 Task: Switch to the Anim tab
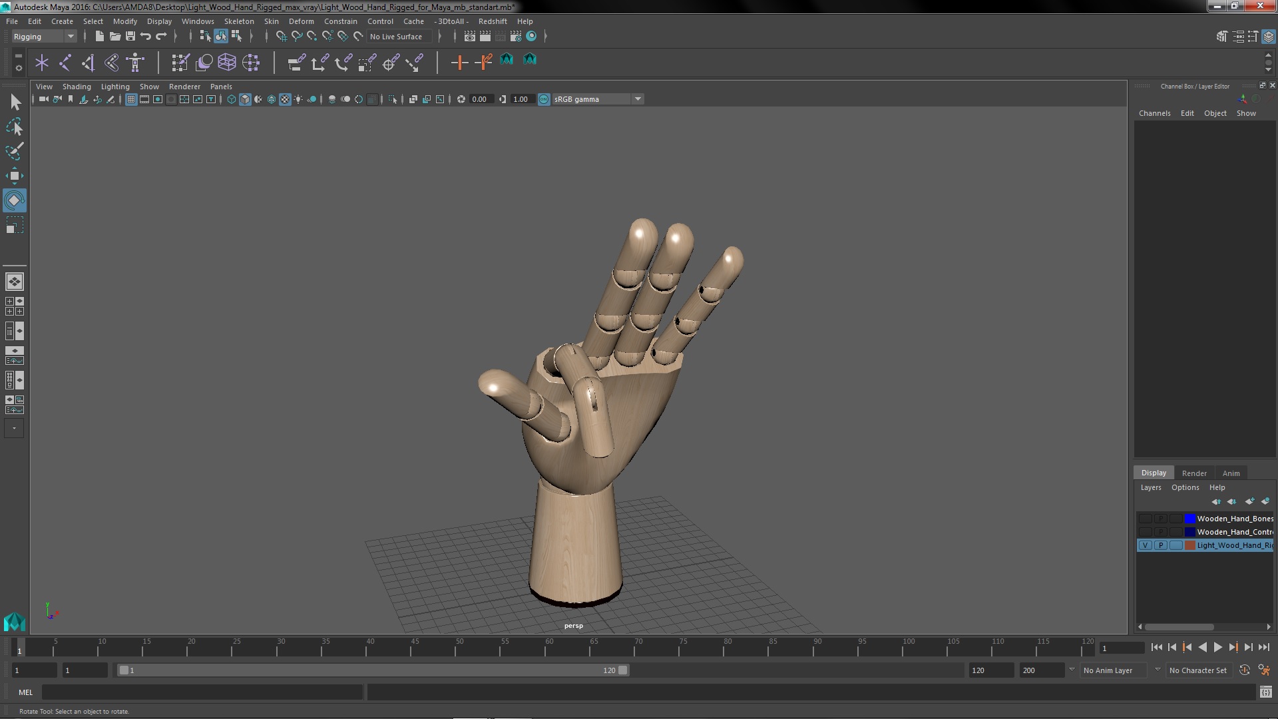1231,473
